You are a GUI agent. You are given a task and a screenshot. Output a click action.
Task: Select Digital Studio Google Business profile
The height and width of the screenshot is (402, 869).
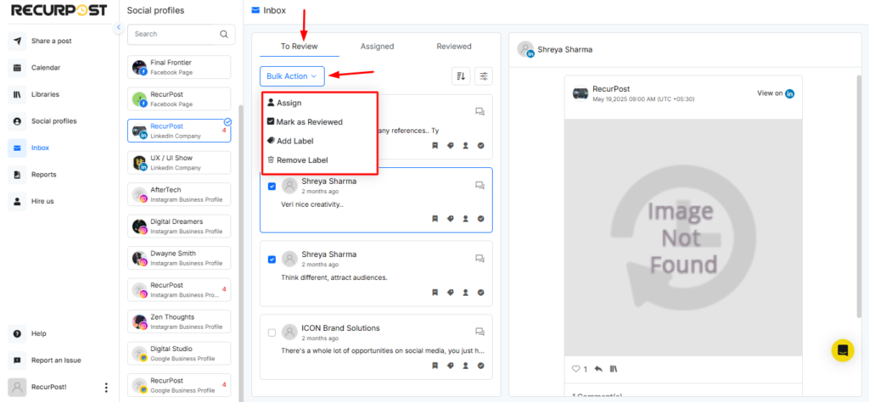[179, 354]
